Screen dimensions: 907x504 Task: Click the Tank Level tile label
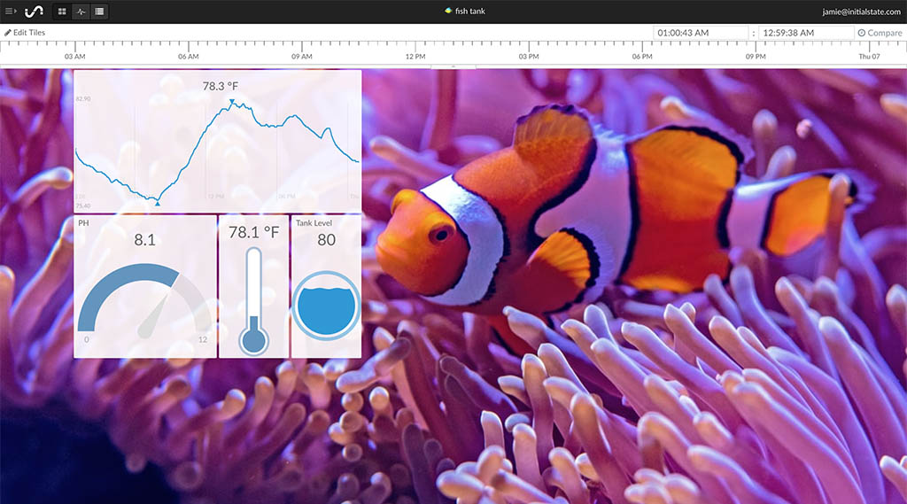[314, 223]
